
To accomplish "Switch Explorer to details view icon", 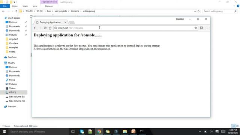I will click(233, 126).
